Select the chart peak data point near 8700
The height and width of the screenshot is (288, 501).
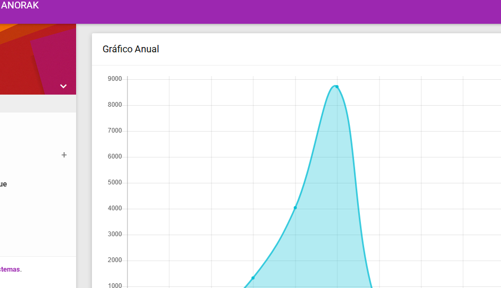(x=337, y=87)
